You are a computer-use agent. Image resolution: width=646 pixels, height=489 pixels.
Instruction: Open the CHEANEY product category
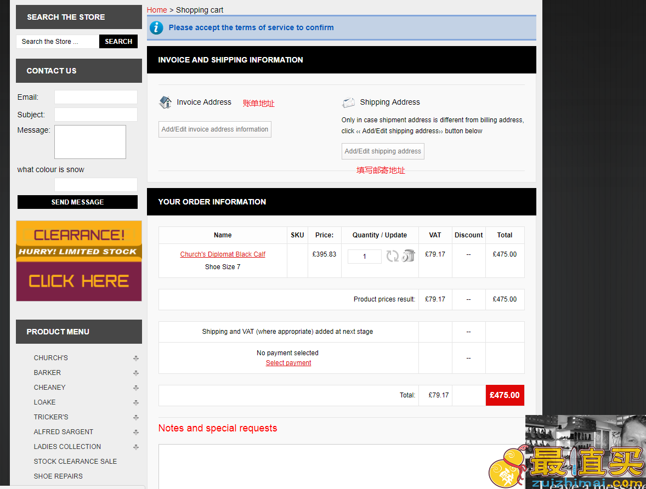[49, 387]
